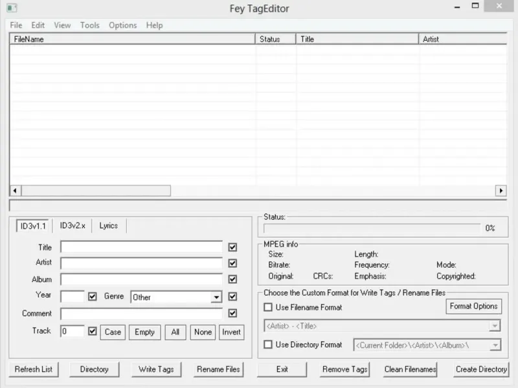Viewport: 518px width, 388px height.
Task: Click the horizontal scrollbar thumb of the file list
Action: 96,190
